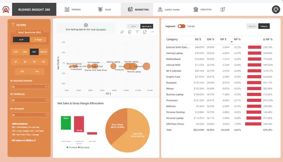Select the vs Target benchmark
The width and height of the screenshot is (283, 162).
[38, 40]
